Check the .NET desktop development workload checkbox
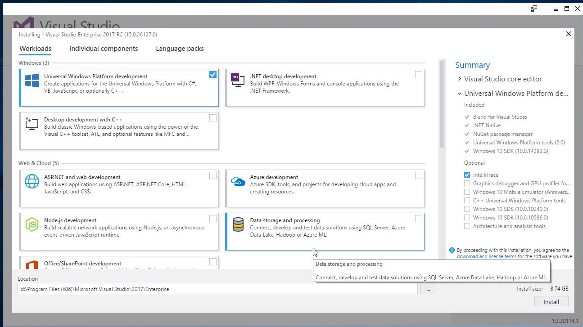The height and width of the screenshot is (327, 583). click(x=419, y=75)
